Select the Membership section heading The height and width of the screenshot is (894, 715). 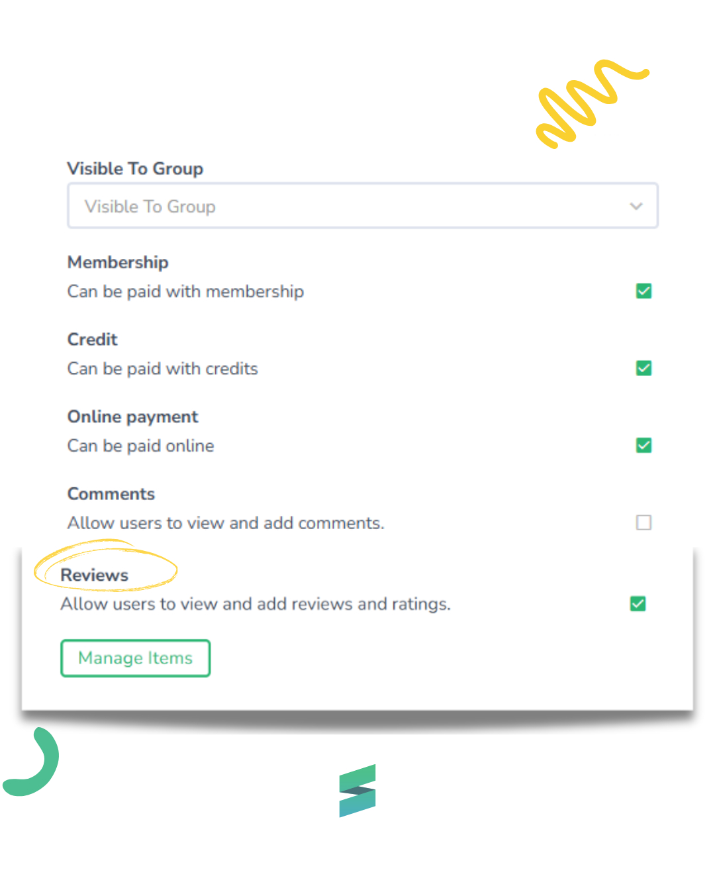coord(118,262)
